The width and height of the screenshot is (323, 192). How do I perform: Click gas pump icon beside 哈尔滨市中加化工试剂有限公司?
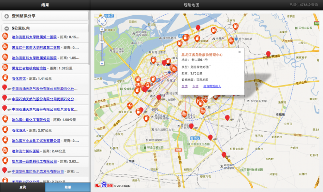(x=5, y=140)
